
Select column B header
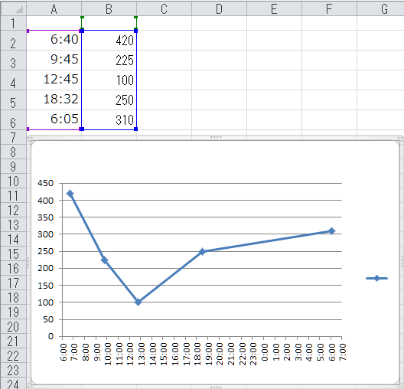(x=109, y=8)
